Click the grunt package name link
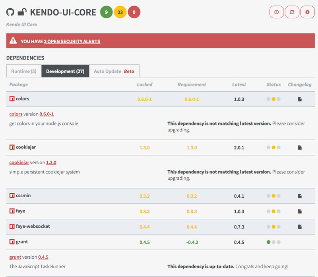 tap(15, 257)
